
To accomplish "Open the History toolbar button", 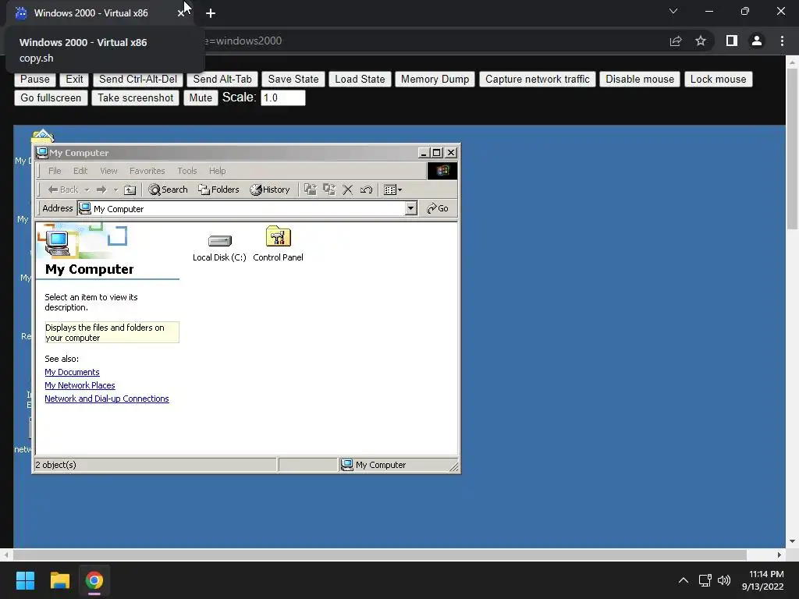I will click(x=269, y=190).
